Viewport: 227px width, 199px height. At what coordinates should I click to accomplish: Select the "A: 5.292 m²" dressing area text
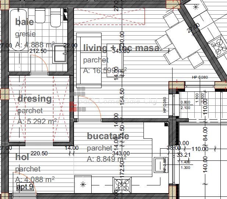pyautogui.click(x=37, y=122)
